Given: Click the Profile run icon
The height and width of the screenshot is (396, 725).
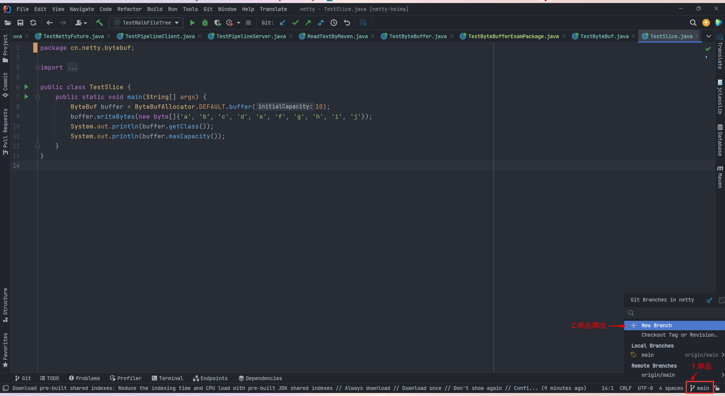Looking at the screenshot, I should [x=229, y=23].
